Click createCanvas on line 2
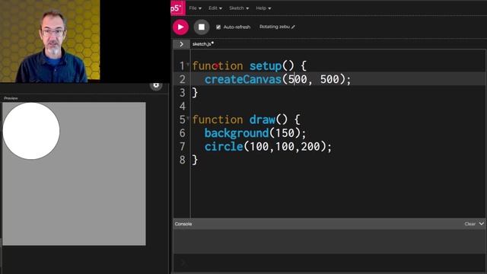The height and width of the screenshot is (274, 487). point(243,79)
